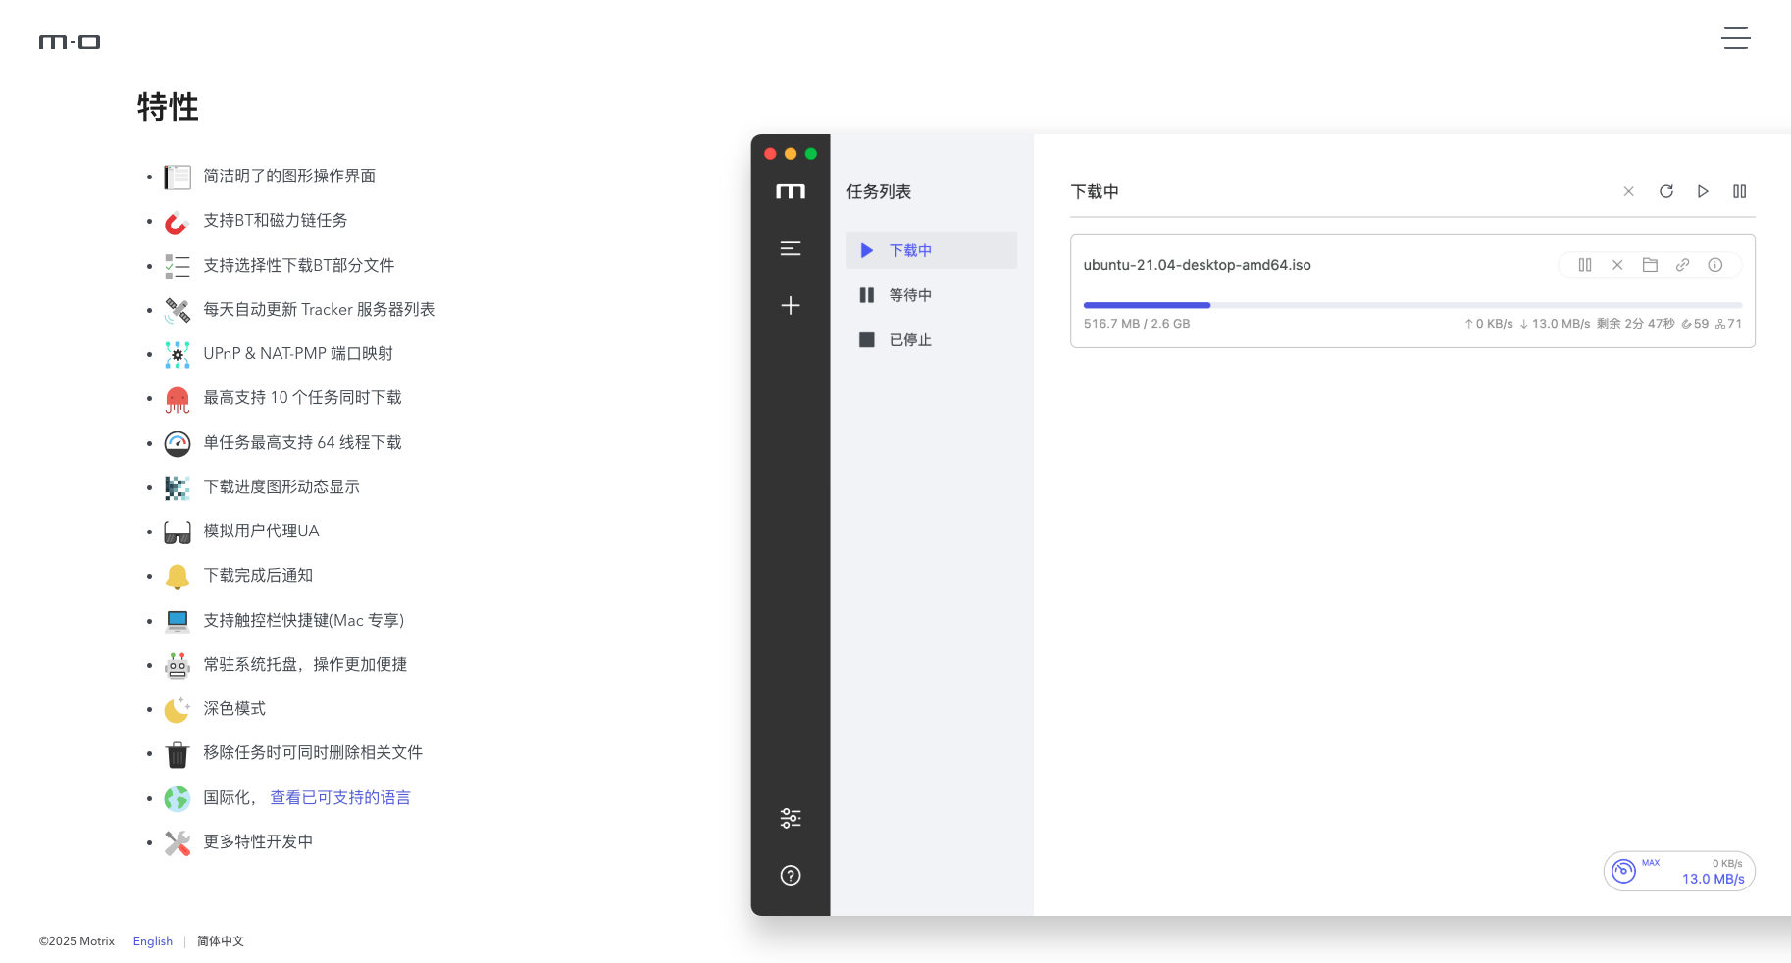Click the sunglasses icon for user agent

[178, 532]
